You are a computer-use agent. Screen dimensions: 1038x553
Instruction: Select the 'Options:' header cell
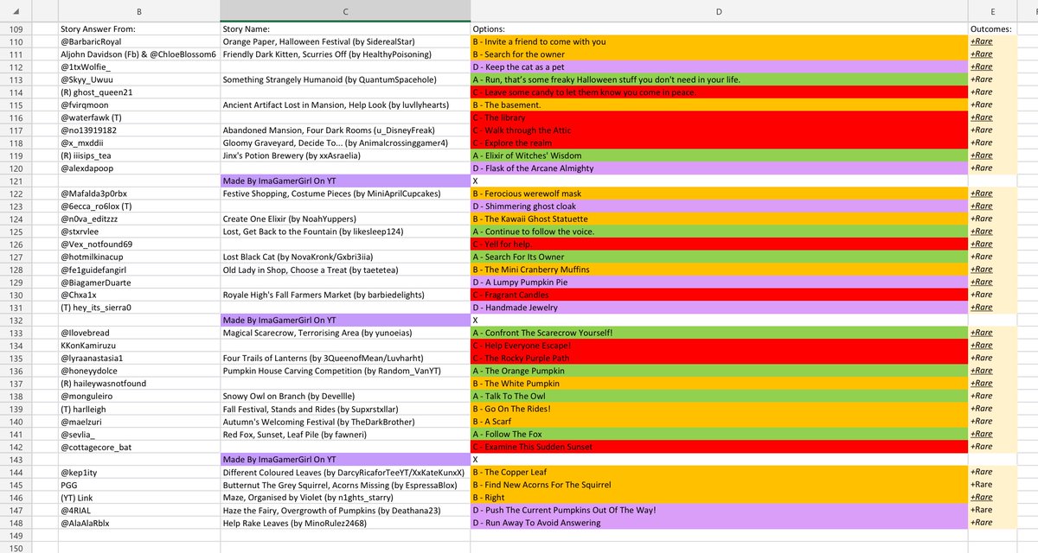tap(719, 29)
